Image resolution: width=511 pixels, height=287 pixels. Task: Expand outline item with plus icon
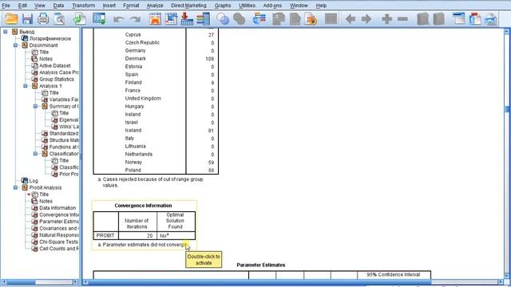pyautogui.click(x=386, y=19)
